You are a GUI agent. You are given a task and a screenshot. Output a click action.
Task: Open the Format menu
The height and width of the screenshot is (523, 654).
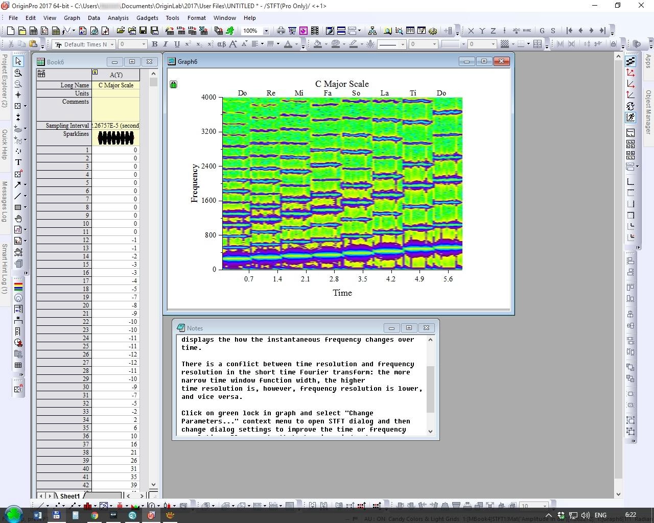click(197, 17)
